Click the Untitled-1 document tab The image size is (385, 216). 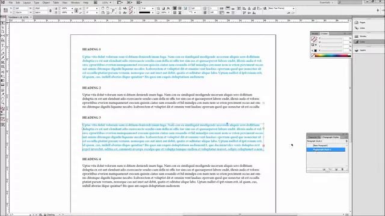(x=19, y=17)
